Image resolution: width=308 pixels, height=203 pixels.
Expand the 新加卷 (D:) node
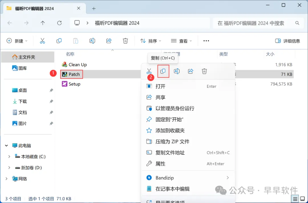pyautogui.click(x=9, y=168)
